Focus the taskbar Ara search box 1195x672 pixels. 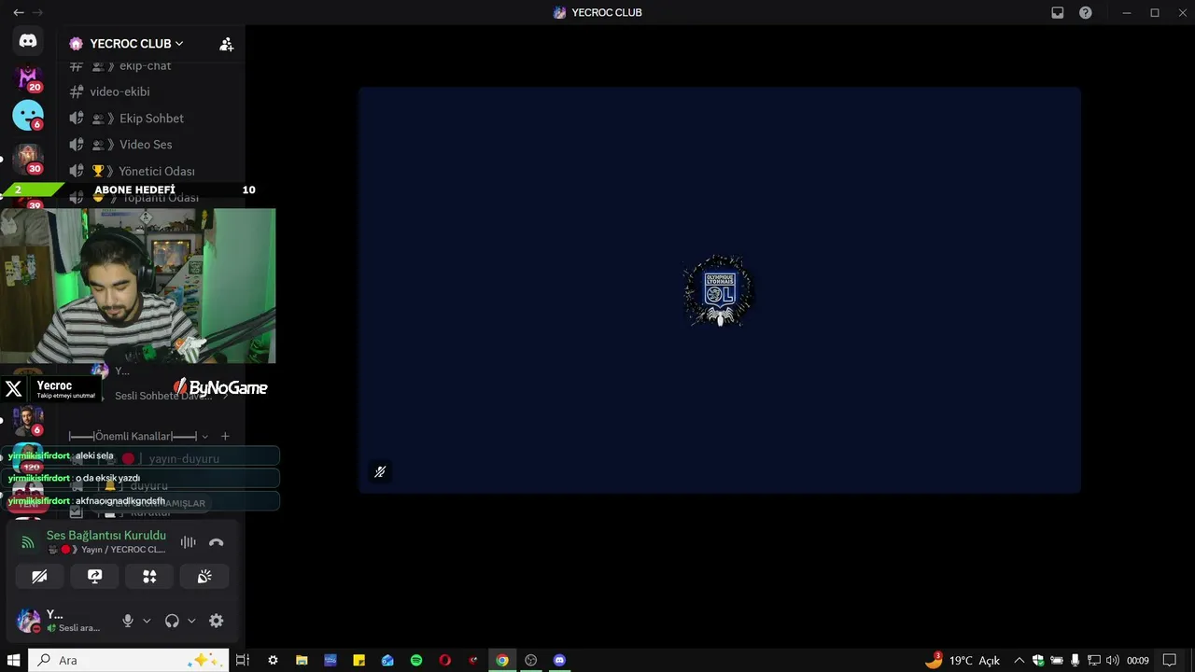coord(128,660)
